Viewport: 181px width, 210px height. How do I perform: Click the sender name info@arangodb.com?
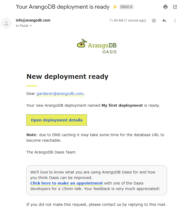pyautogui.click(x=33, y=20)
